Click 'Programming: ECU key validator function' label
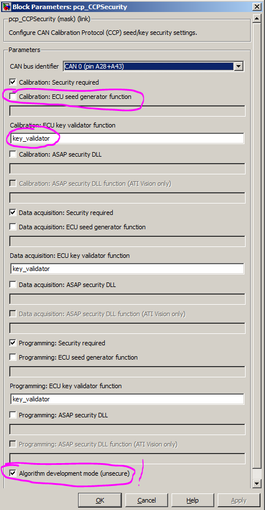Viewport: 265px width, 510px height. [66, 386]
